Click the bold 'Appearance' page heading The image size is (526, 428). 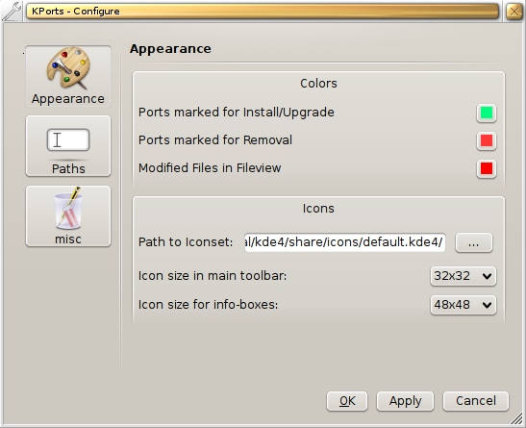(x=170, y=49)
